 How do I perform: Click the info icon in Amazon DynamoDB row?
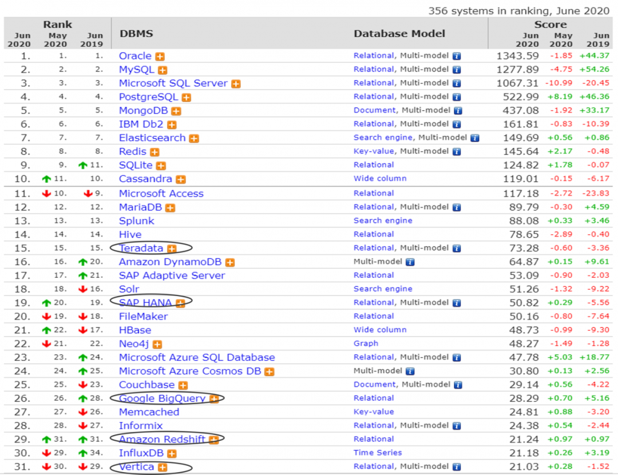tap(410, 262)
